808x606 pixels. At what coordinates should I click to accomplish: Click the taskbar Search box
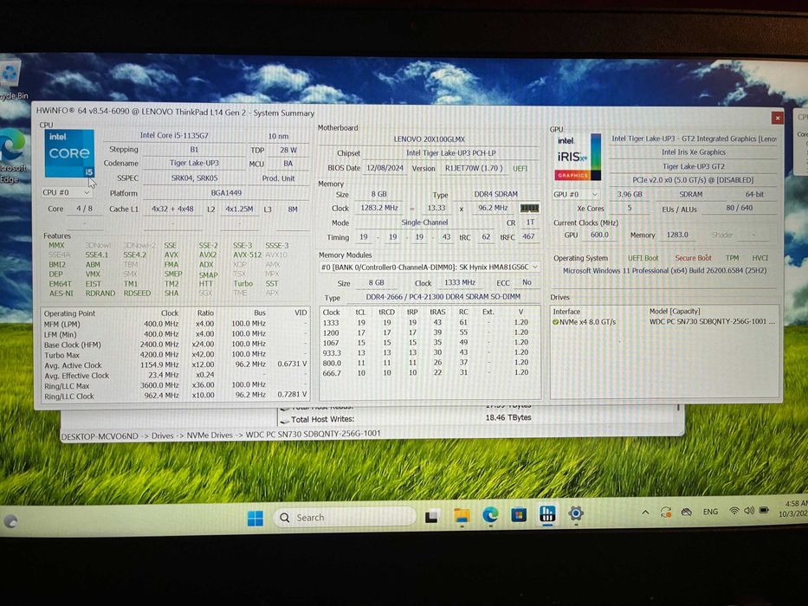click(344, 518)
